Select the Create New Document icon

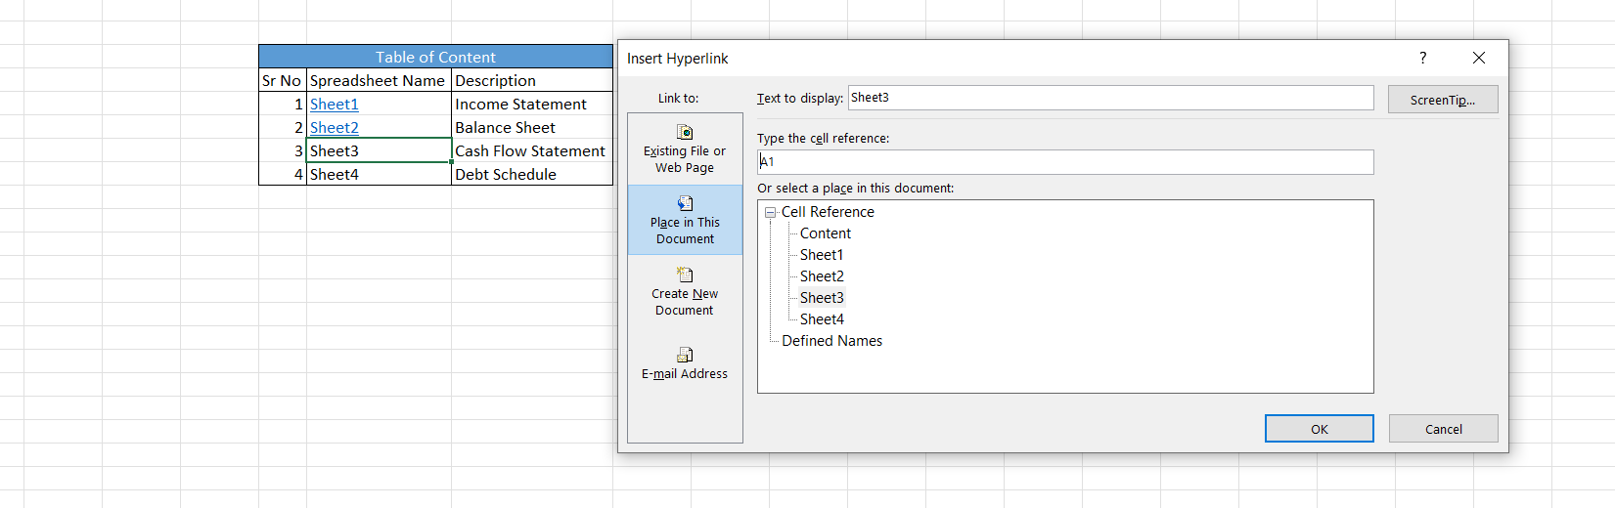point(685,275)
